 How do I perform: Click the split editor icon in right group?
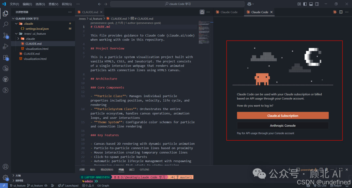pyautogui.click(x=341, y=12)
